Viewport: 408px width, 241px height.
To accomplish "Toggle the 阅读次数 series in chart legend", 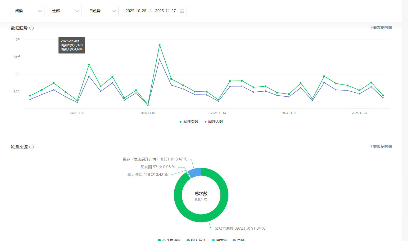I will 189,122.
